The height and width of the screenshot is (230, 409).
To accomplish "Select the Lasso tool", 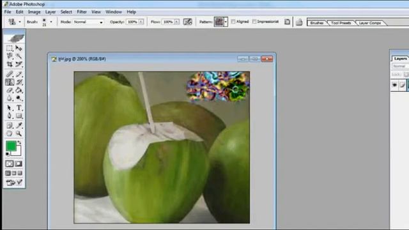I will click(x=10, y=56).
